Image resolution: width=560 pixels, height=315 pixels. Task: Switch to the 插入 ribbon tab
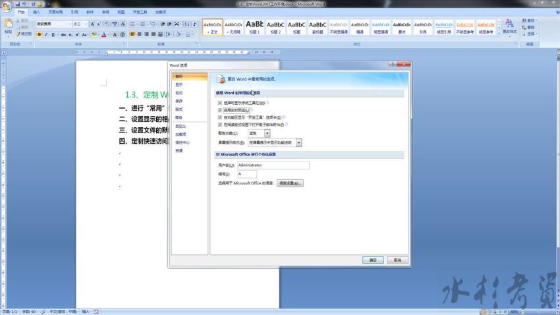(x=36, y=12)
